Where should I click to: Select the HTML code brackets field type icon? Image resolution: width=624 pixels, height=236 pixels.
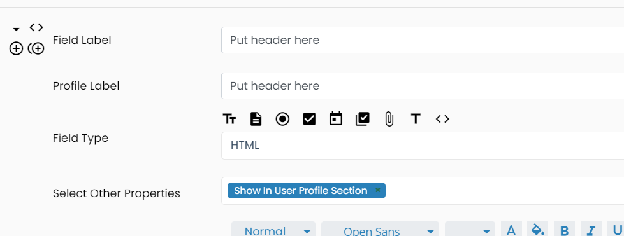(x=442, y=119)
